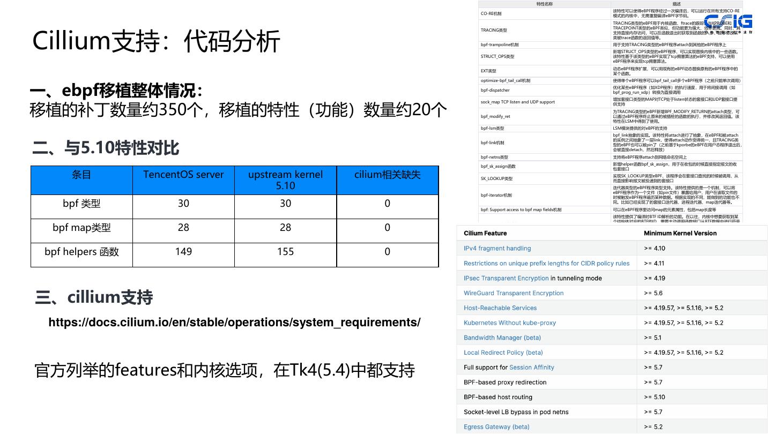The image size is (772, 434).
Task: Select the 'bpf map类型' row label
Action: [x=81, y=228]
